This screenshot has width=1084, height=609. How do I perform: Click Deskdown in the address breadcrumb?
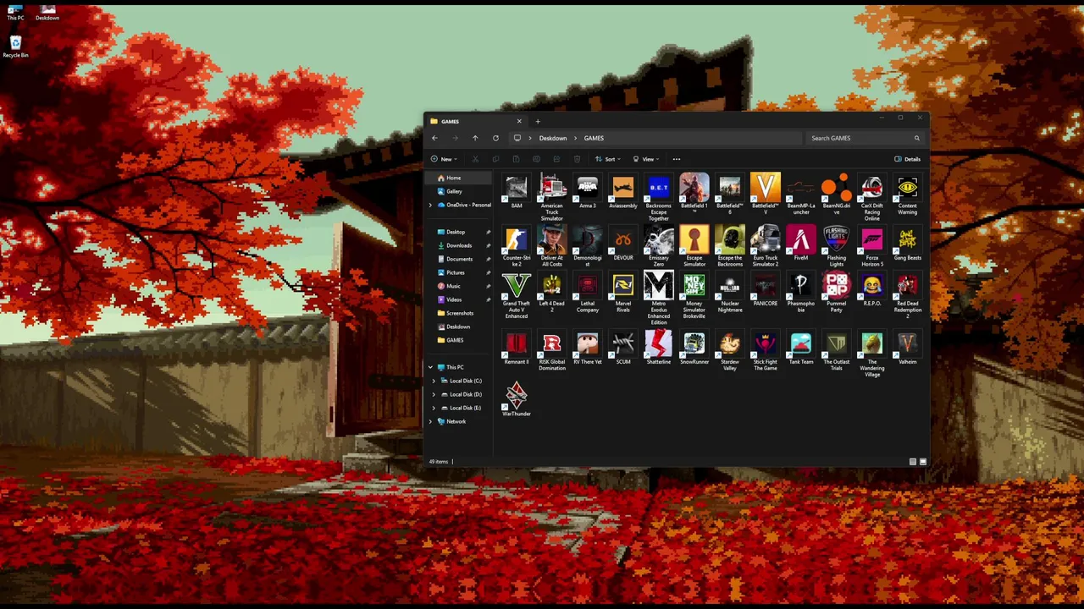pyautogui.click(x=553, y=138)
